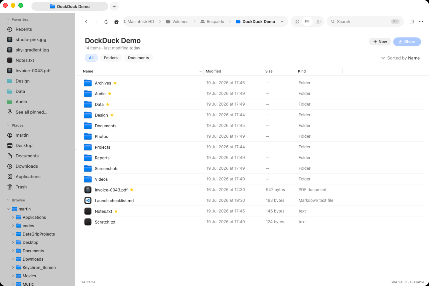Image resolution: width=429 pixels, height=286 pixels.
Task: Select the Reports folder row
Action: [x=252, y=158]
